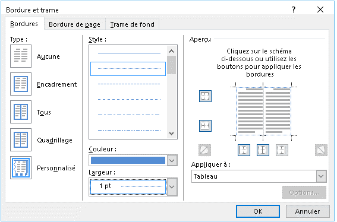The image size is (337, 222).
Task: Pick the Quadrillage border type icon
Action: (x=21, y=139)
